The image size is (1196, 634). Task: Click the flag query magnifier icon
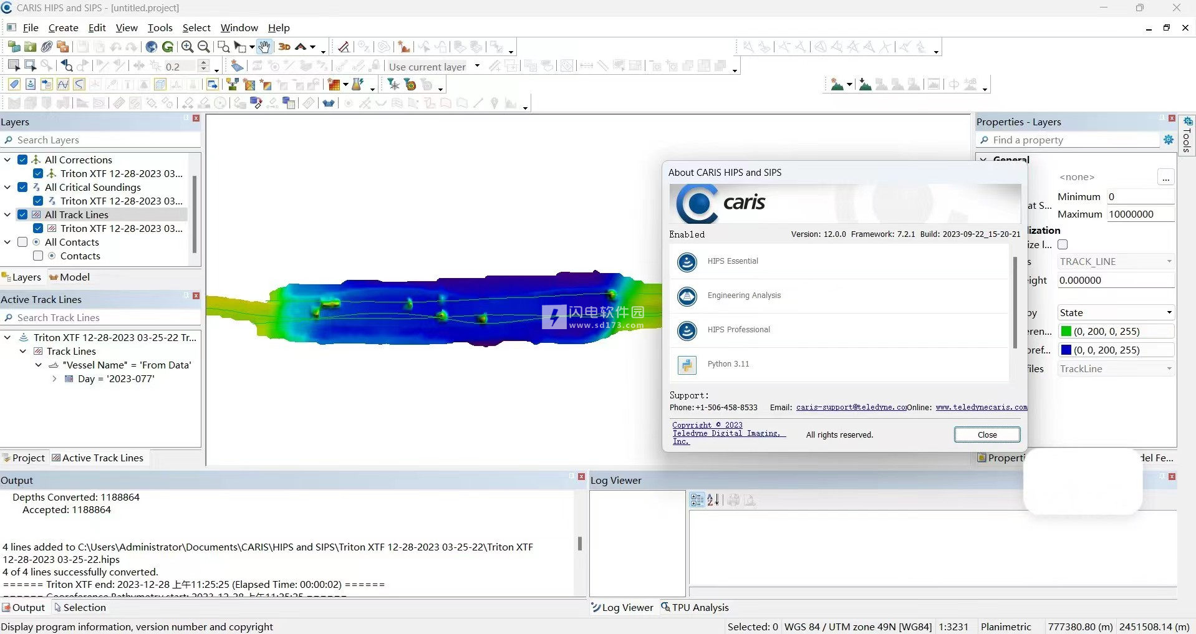click(x=66, y=65)
